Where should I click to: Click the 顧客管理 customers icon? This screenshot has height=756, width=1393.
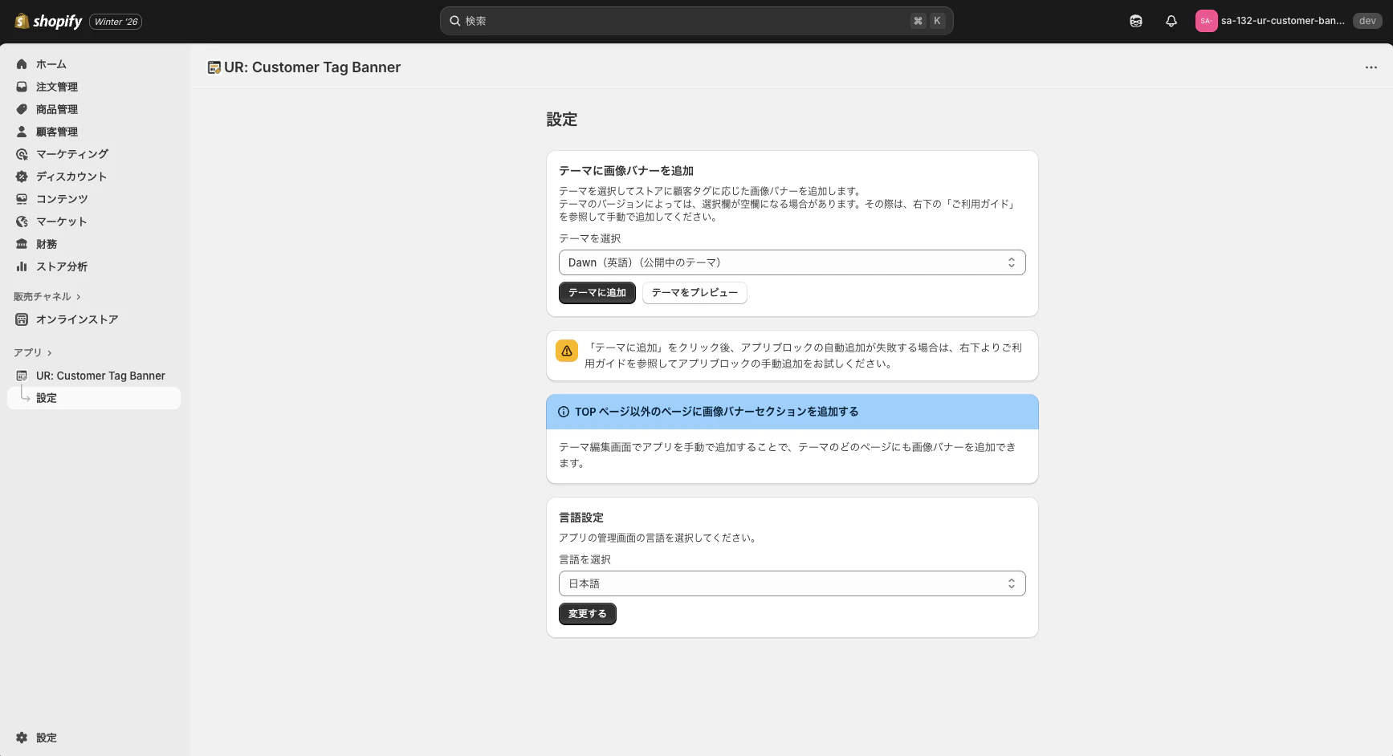coord(22,132)
